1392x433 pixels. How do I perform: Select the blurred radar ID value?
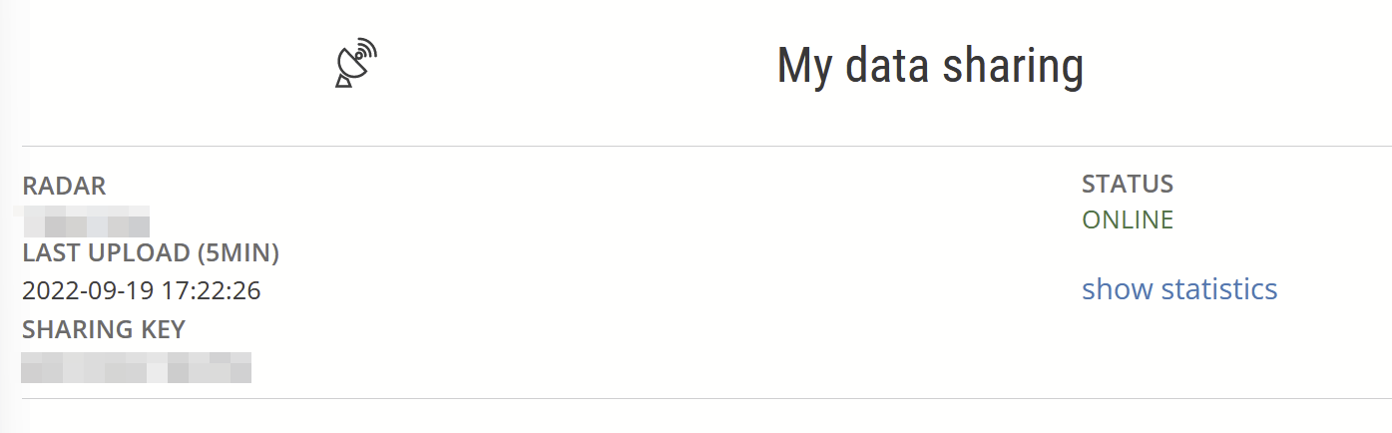click(x=83, y=221)
